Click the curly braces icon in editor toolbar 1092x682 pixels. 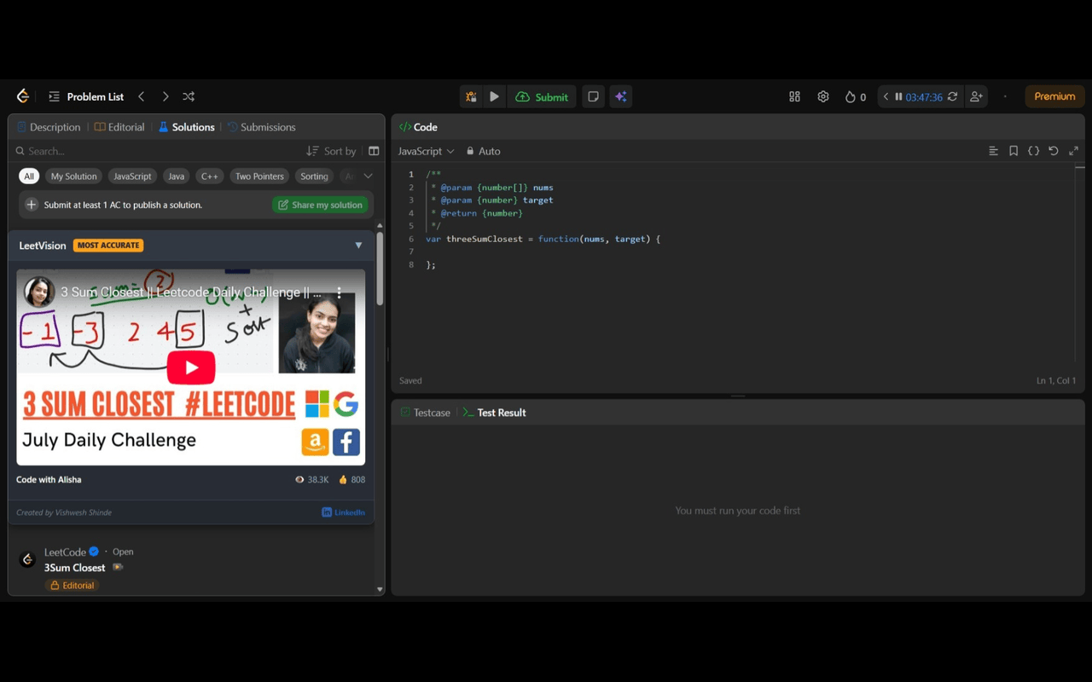[1033, 151]
